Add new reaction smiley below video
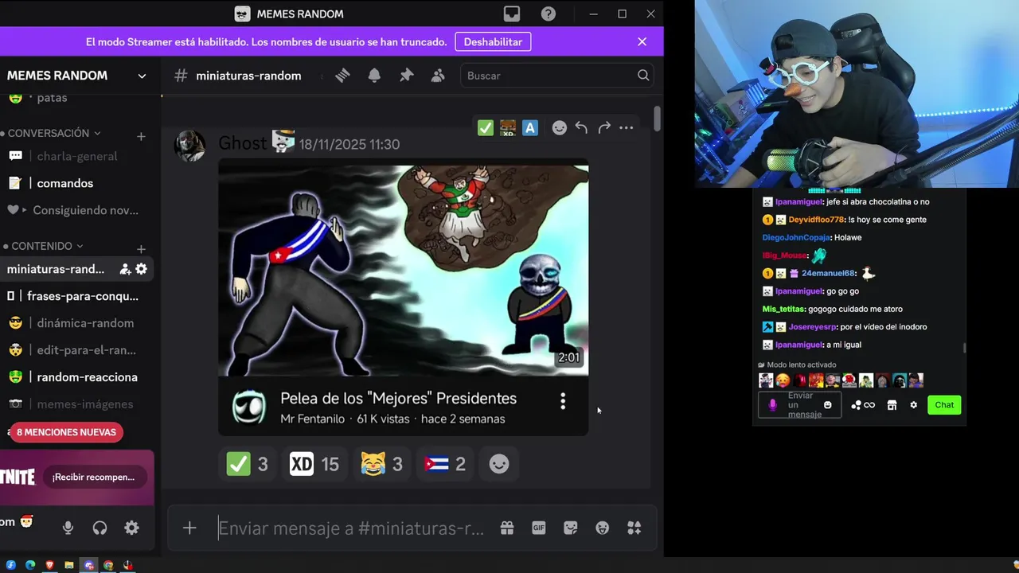 [499, 464]
